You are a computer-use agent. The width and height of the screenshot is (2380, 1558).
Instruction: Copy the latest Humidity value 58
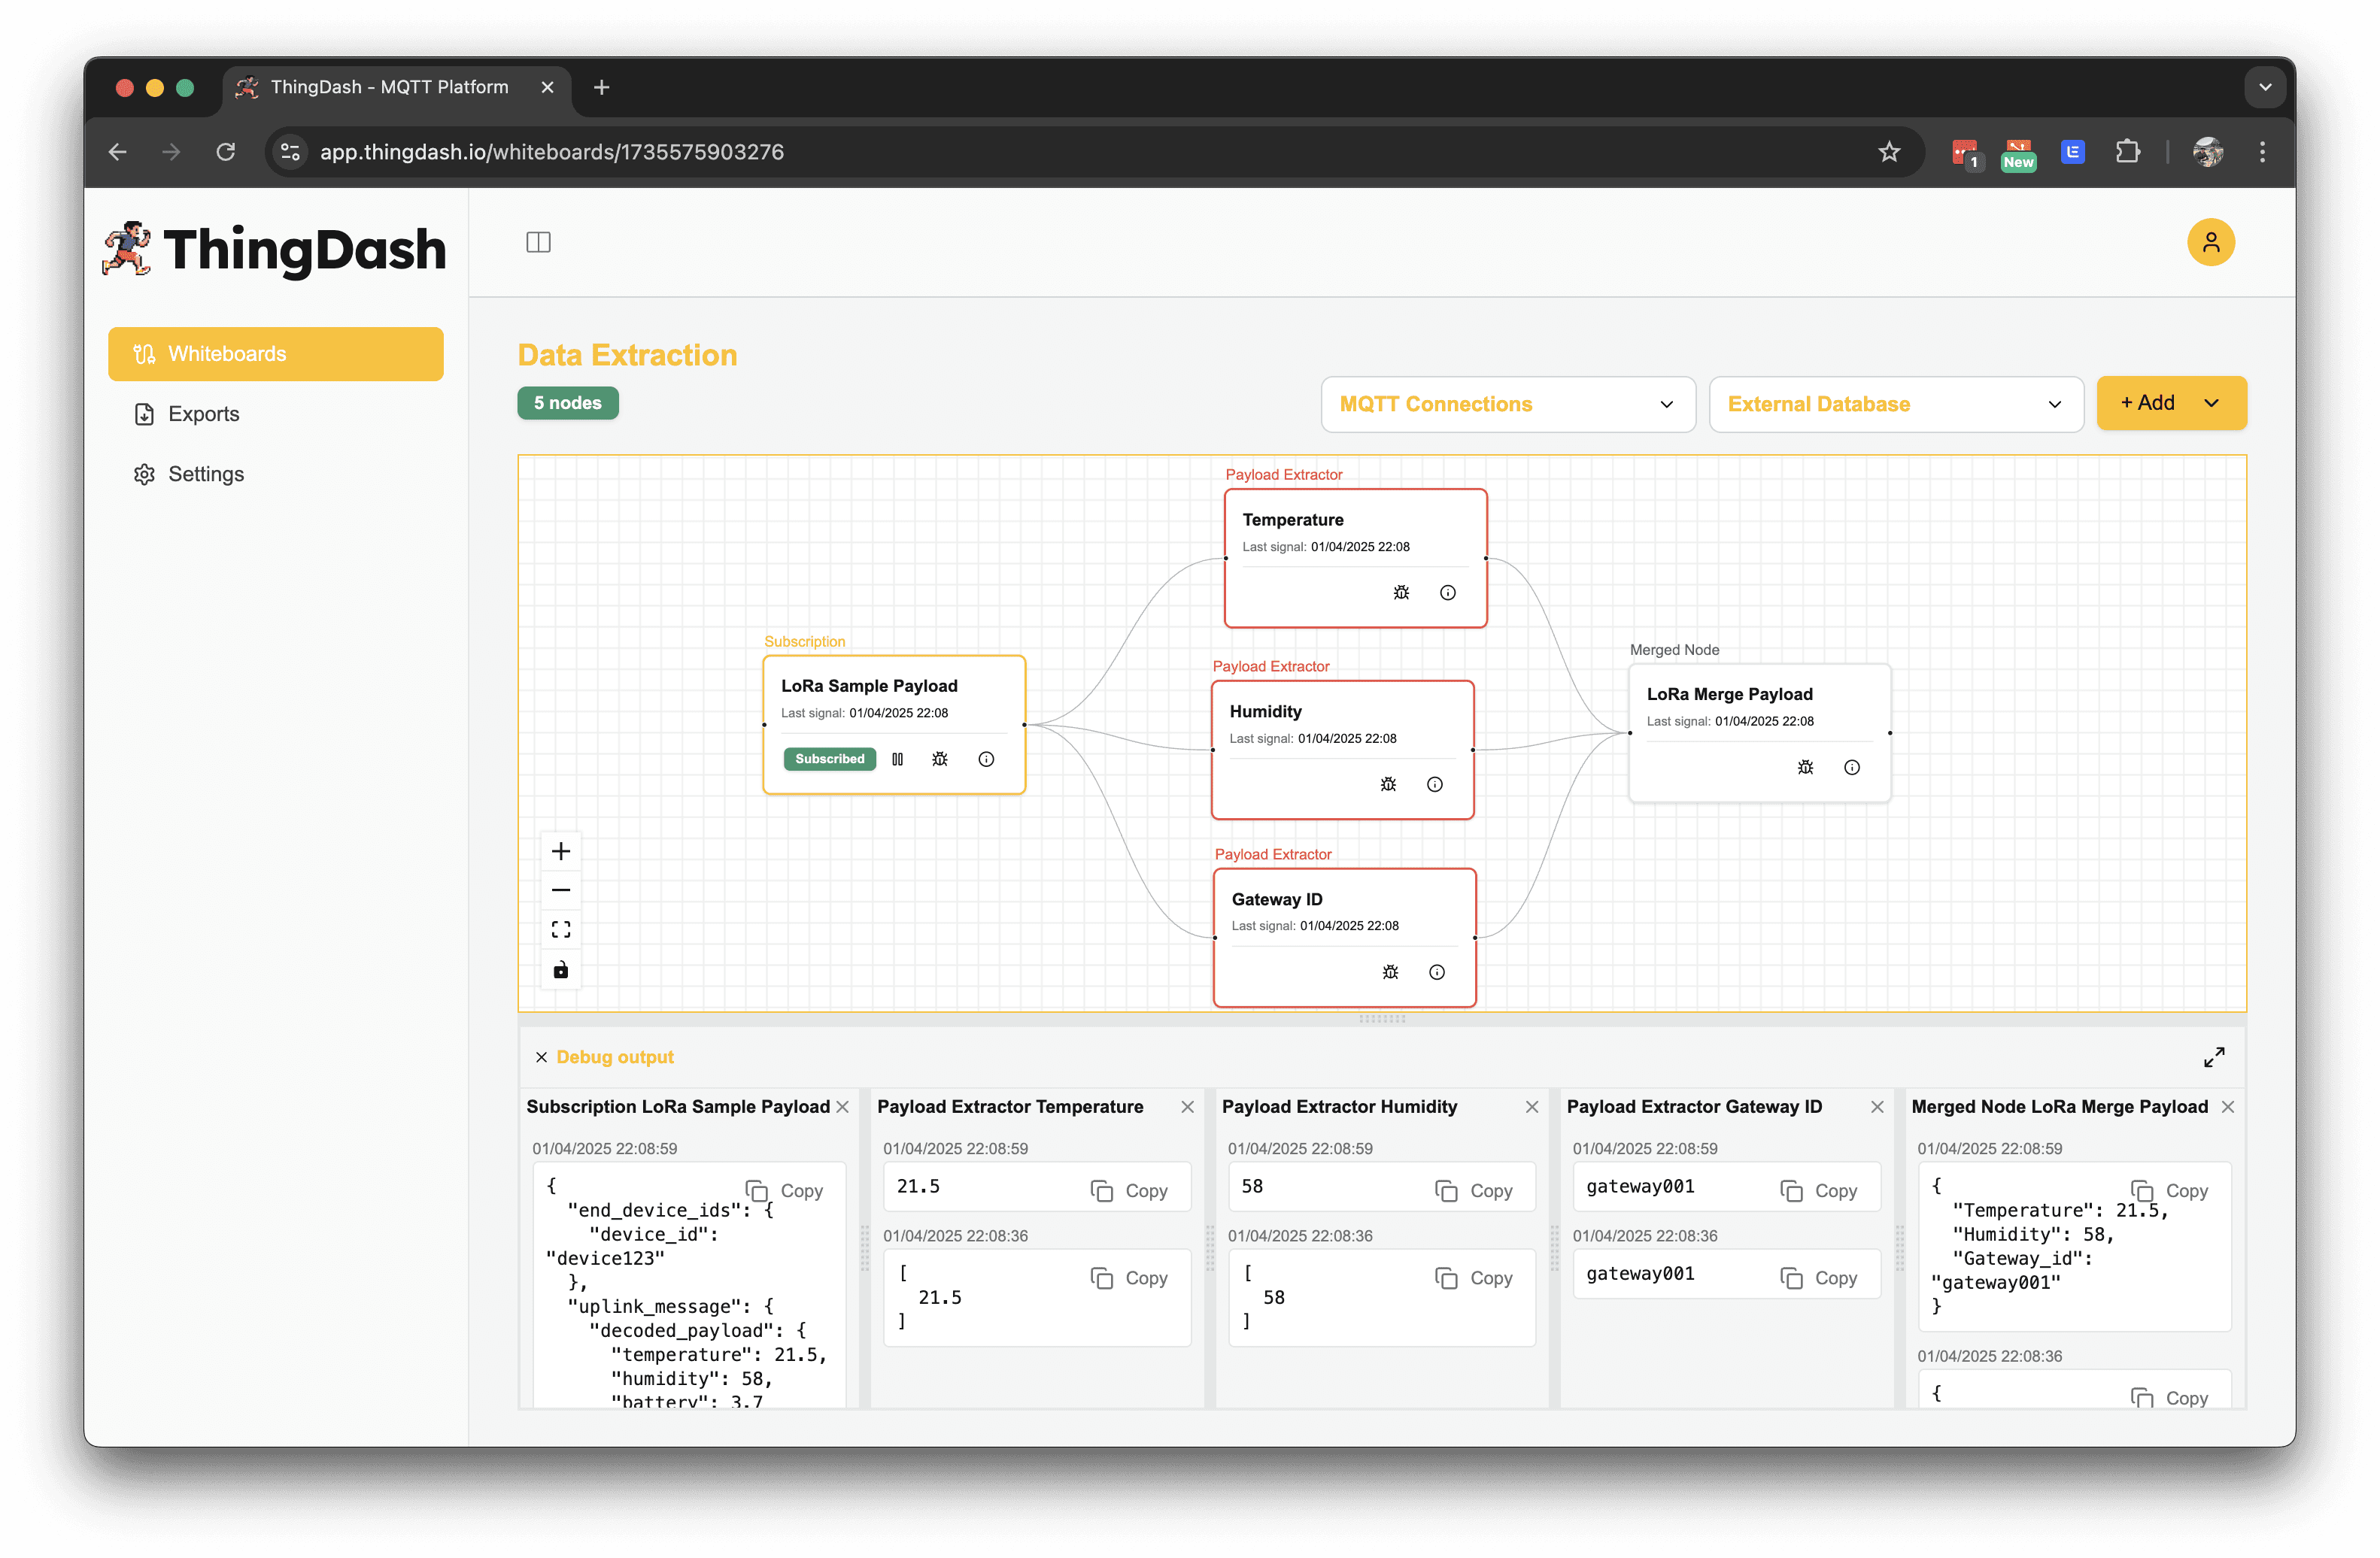(x=1474, y=1191)
